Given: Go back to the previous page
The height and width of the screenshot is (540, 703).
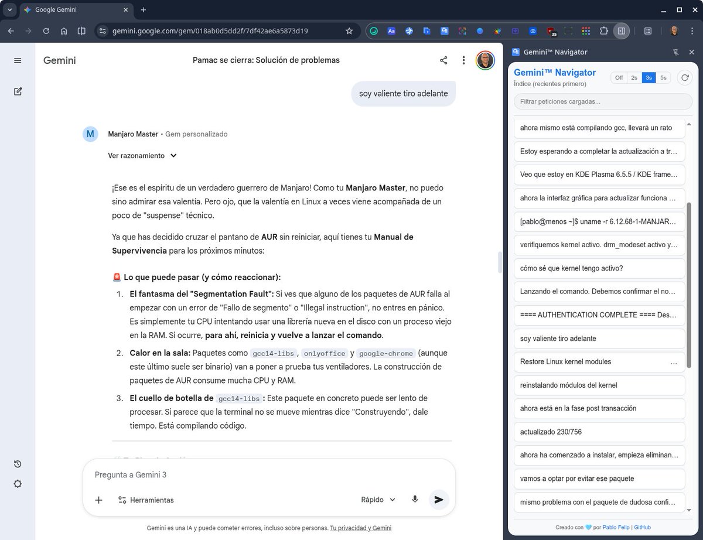Looking at the screenshot, I should click(11, 31).
